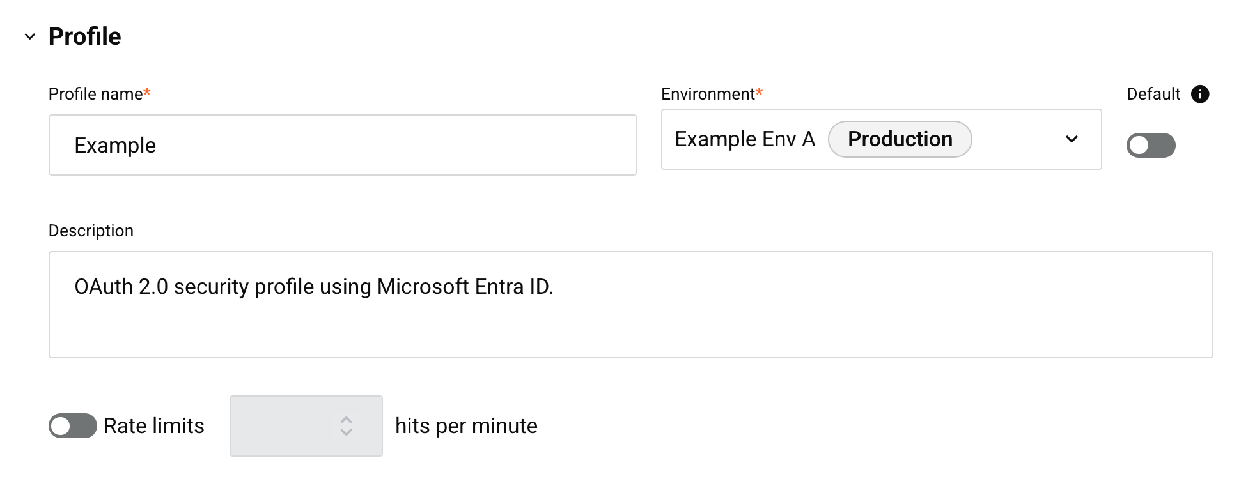Click the info icon beside Default
This screenshot has height=488, width=1248.
tap(1200, 94)
